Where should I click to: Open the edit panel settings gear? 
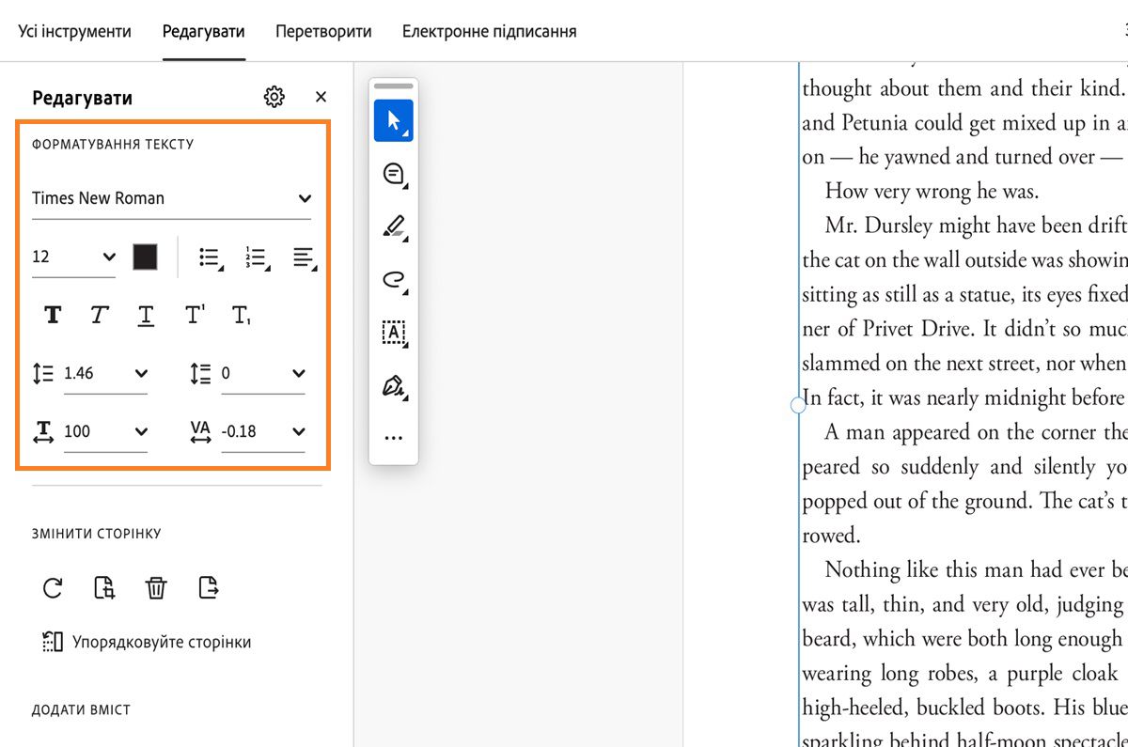274,97
